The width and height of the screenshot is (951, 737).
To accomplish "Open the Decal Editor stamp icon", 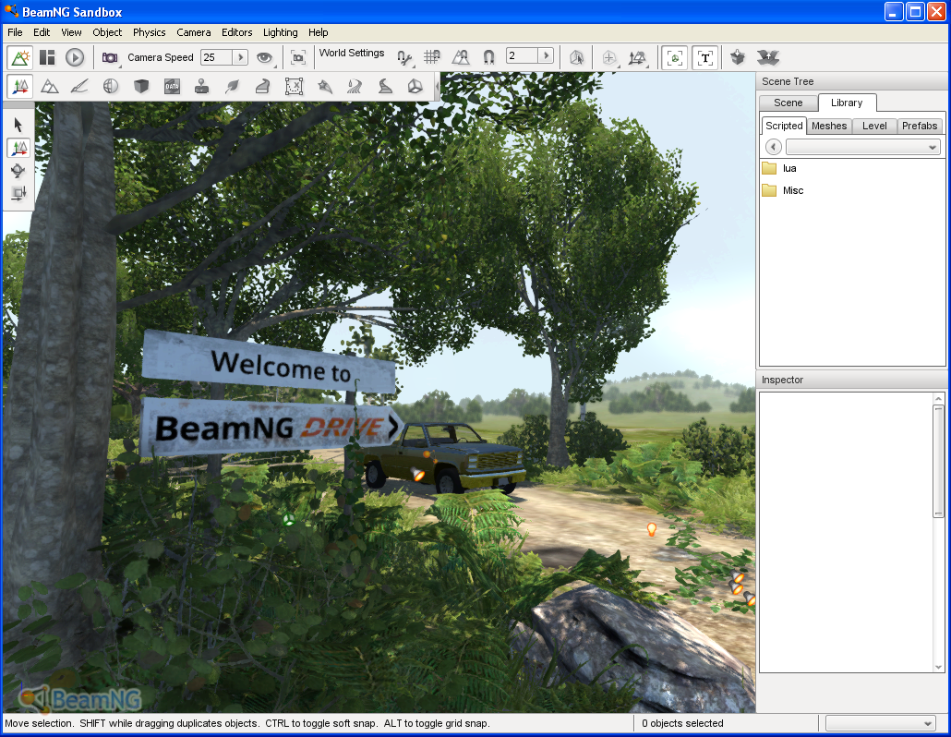I will [x=202, y=87].
